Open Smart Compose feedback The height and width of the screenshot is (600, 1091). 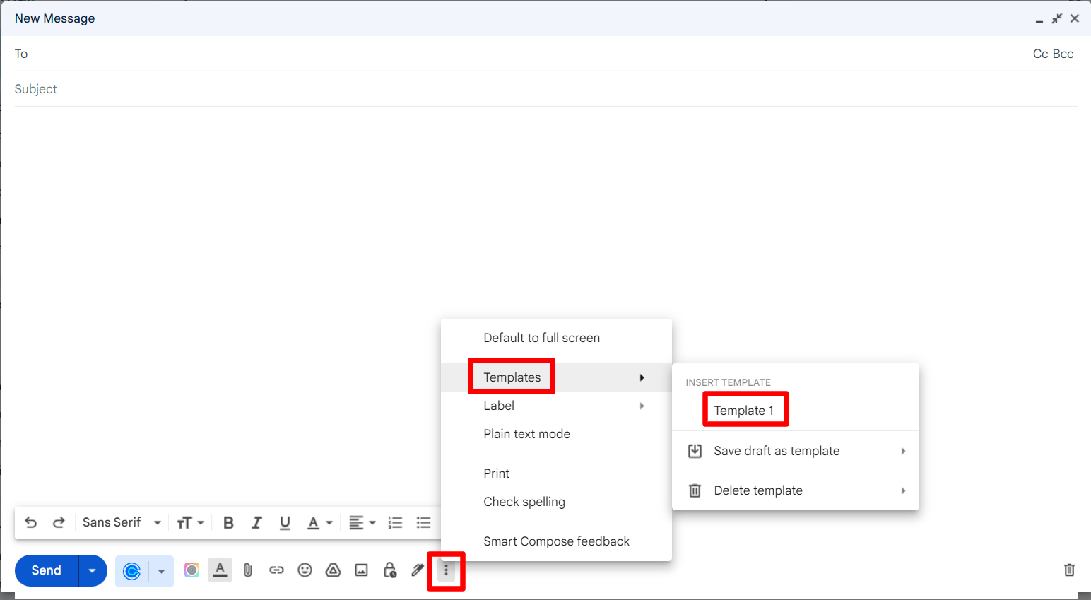coord(556,541)
